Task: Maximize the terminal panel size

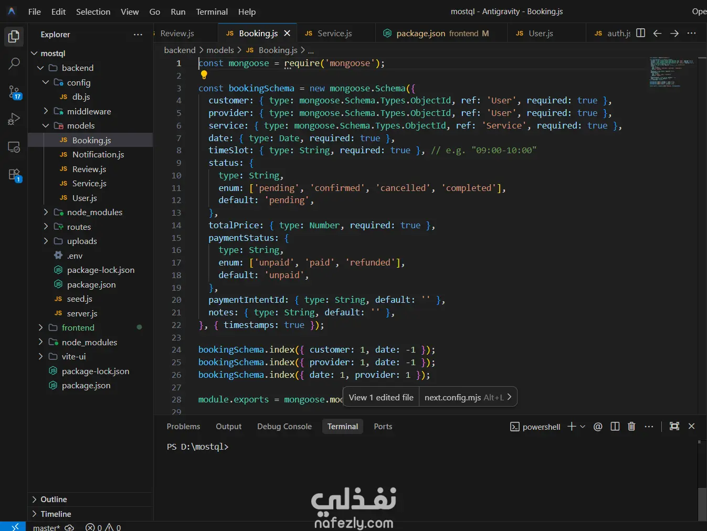Action: 674,427
